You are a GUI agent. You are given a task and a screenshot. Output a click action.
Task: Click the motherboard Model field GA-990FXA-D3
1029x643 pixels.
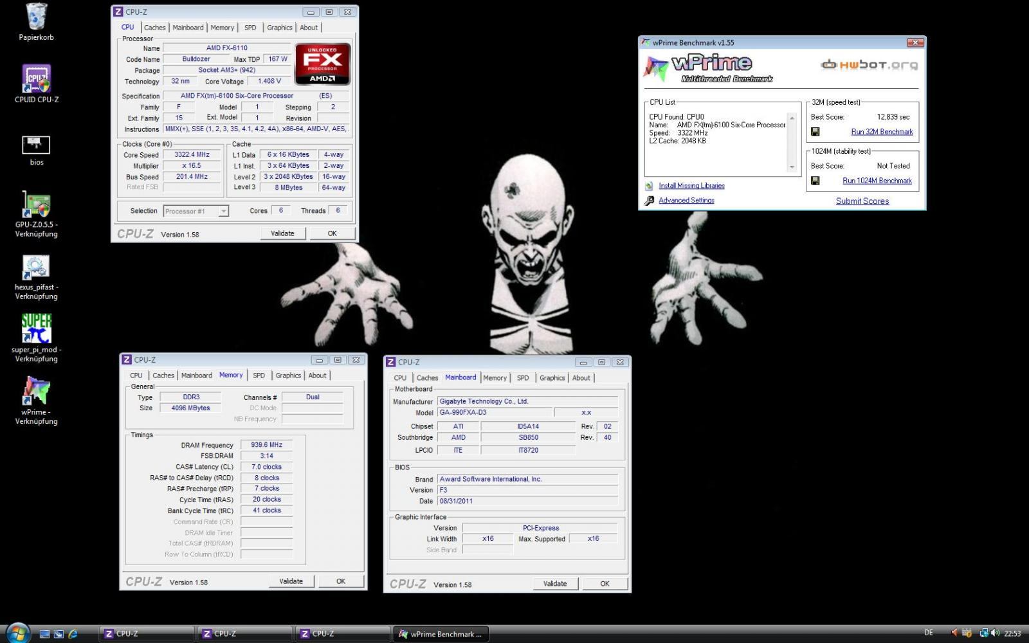click(x=495, y=413)
